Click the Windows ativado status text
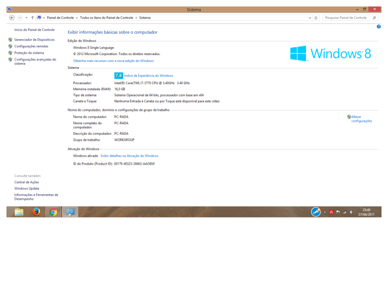The height and width of the screenshot is (291, 388). click(x=86, y=156)
